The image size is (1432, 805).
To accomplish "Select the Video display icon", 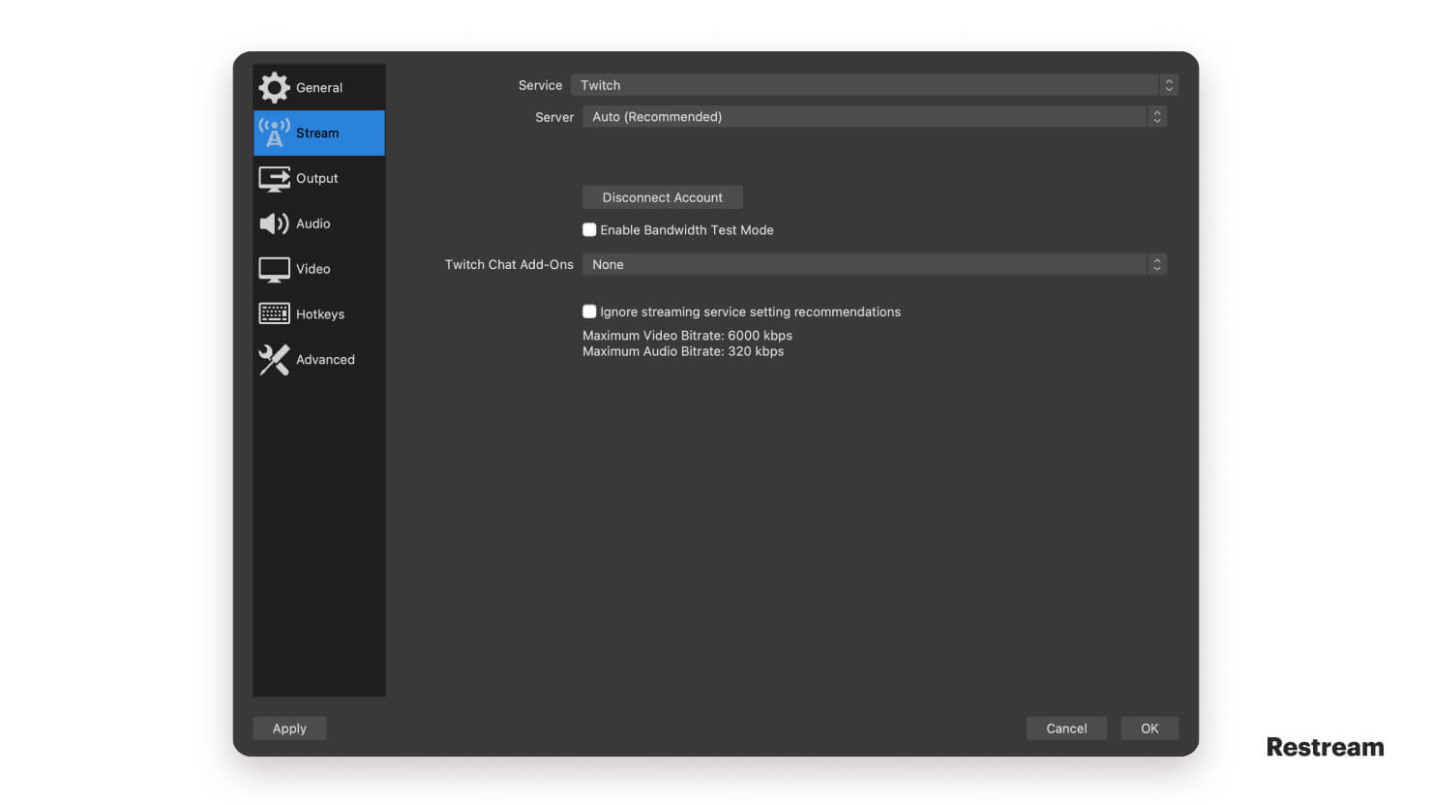I will pos(274,269).
